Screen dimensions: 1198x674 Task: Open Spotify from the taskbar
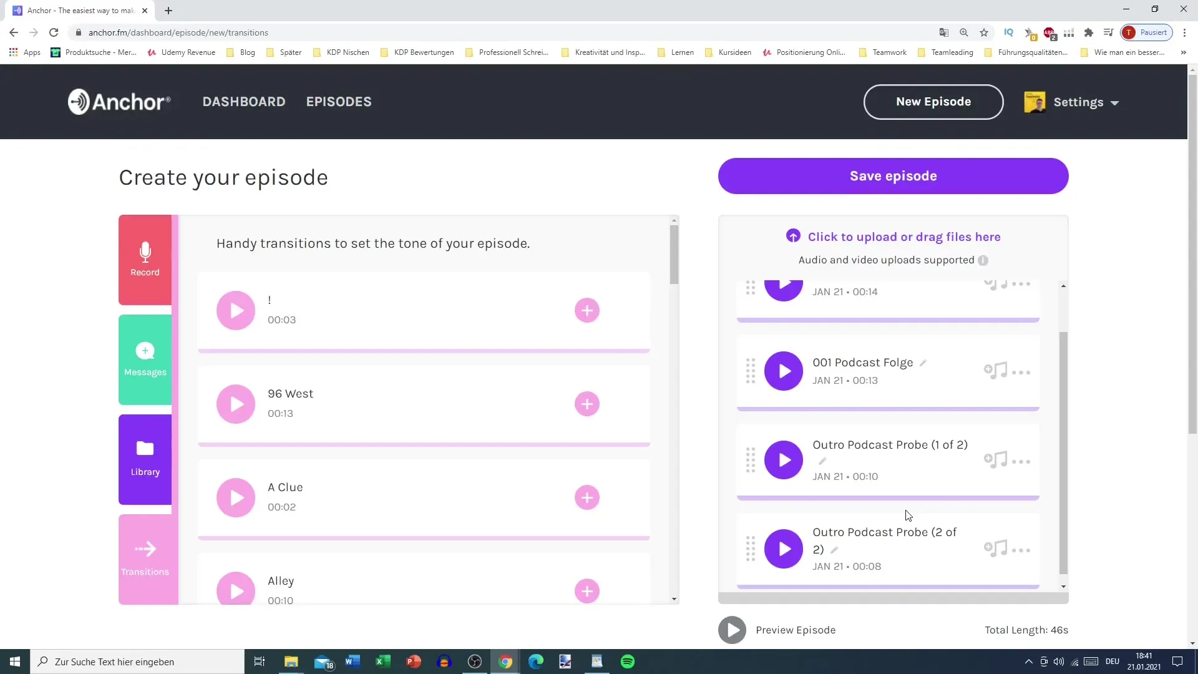click(x=628, y=662)
